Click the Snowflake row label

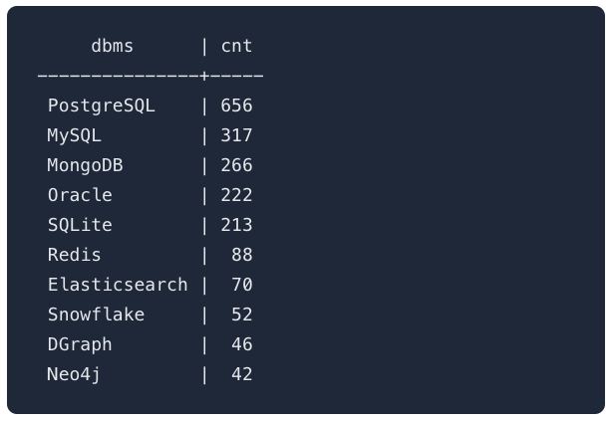(96, 315)
